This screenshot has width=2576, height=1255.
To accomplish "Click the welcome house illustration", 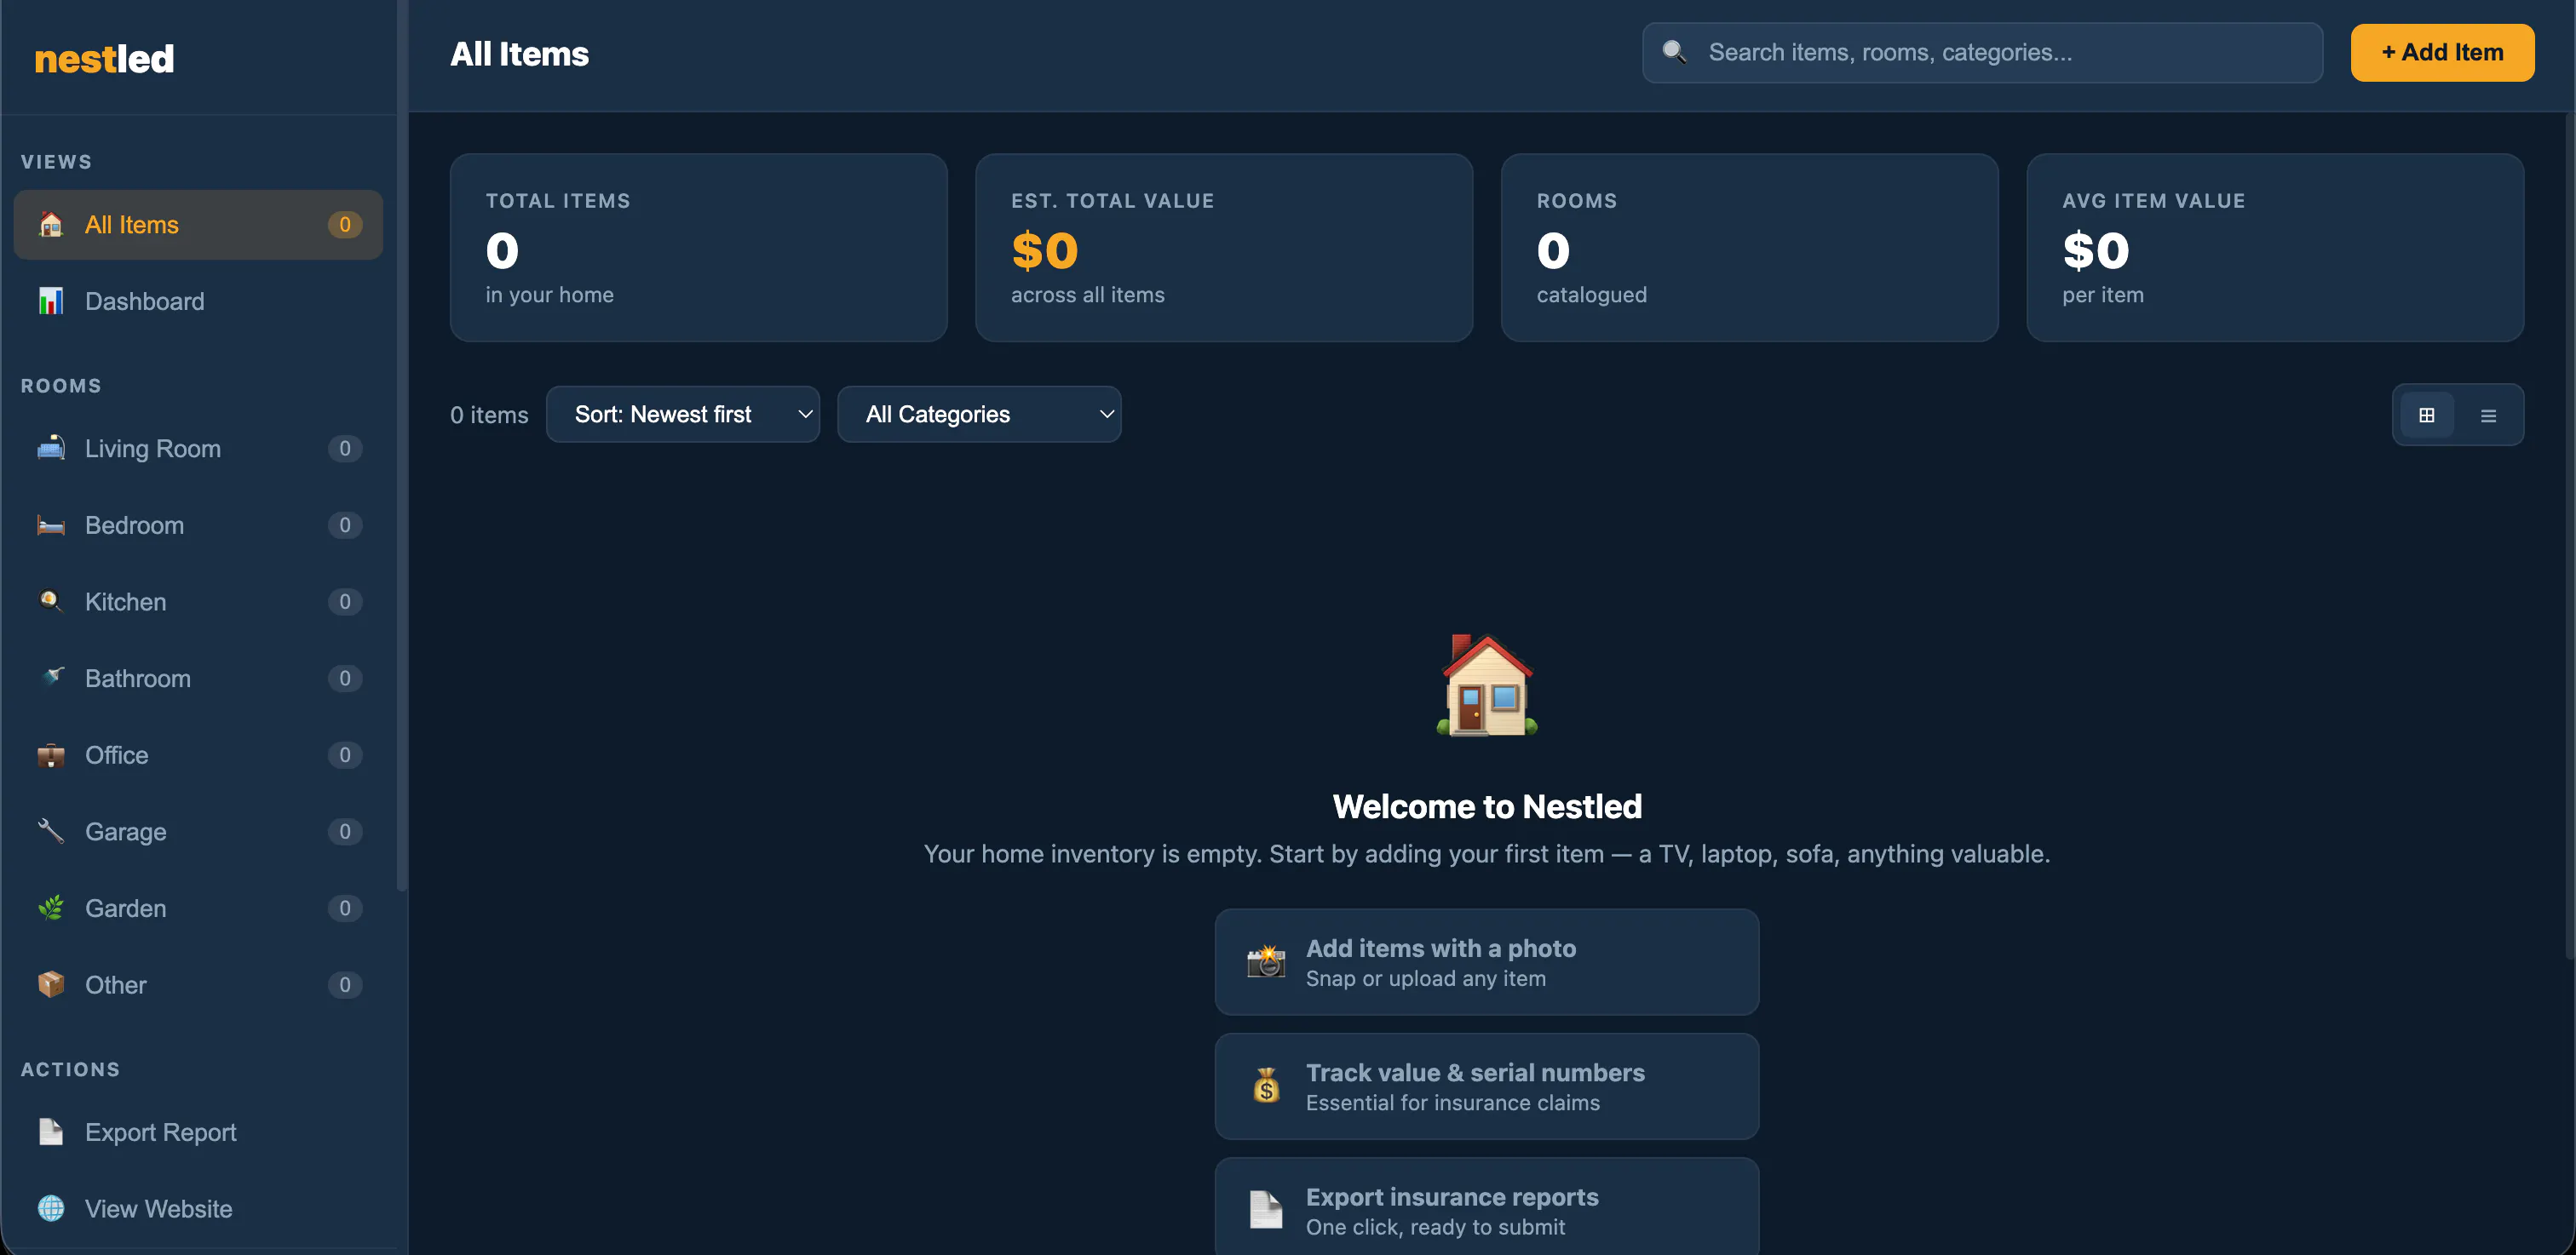I will coord(1487,685).
